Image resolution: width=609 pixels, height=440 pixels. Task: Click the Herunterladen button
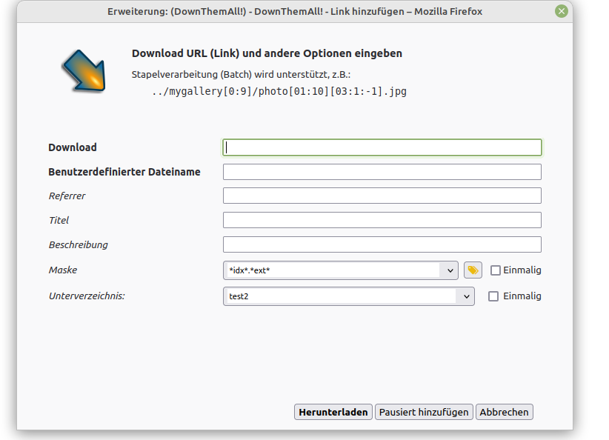click(x=333, y=412)
